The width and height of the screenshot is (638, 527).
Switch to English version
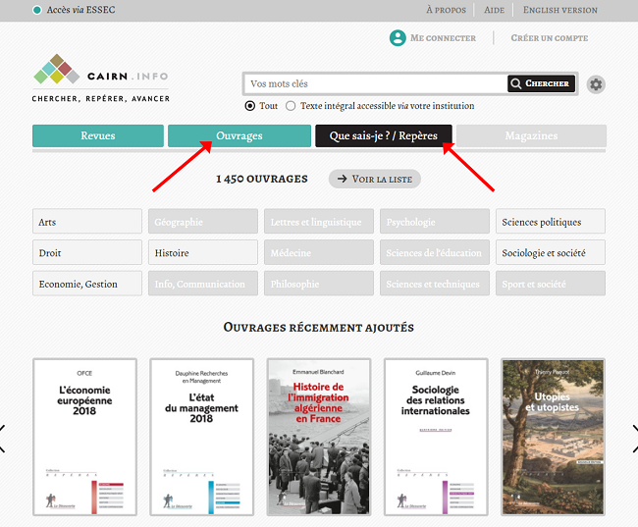tap(559, 10)
